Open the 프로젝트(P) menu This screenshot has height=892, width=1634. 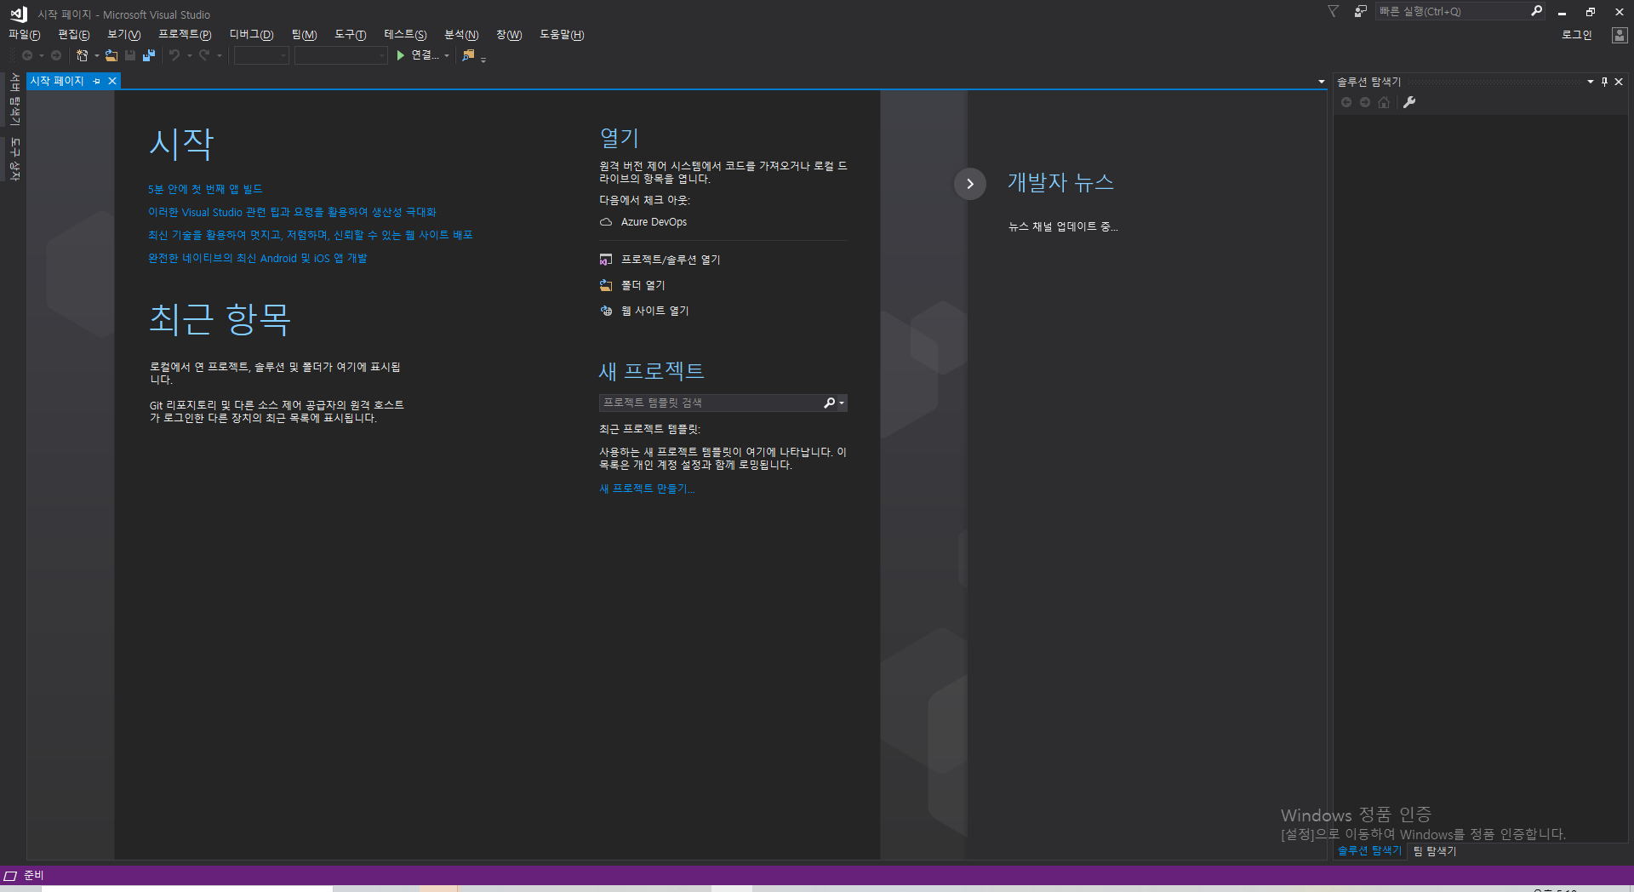(185, 35)
